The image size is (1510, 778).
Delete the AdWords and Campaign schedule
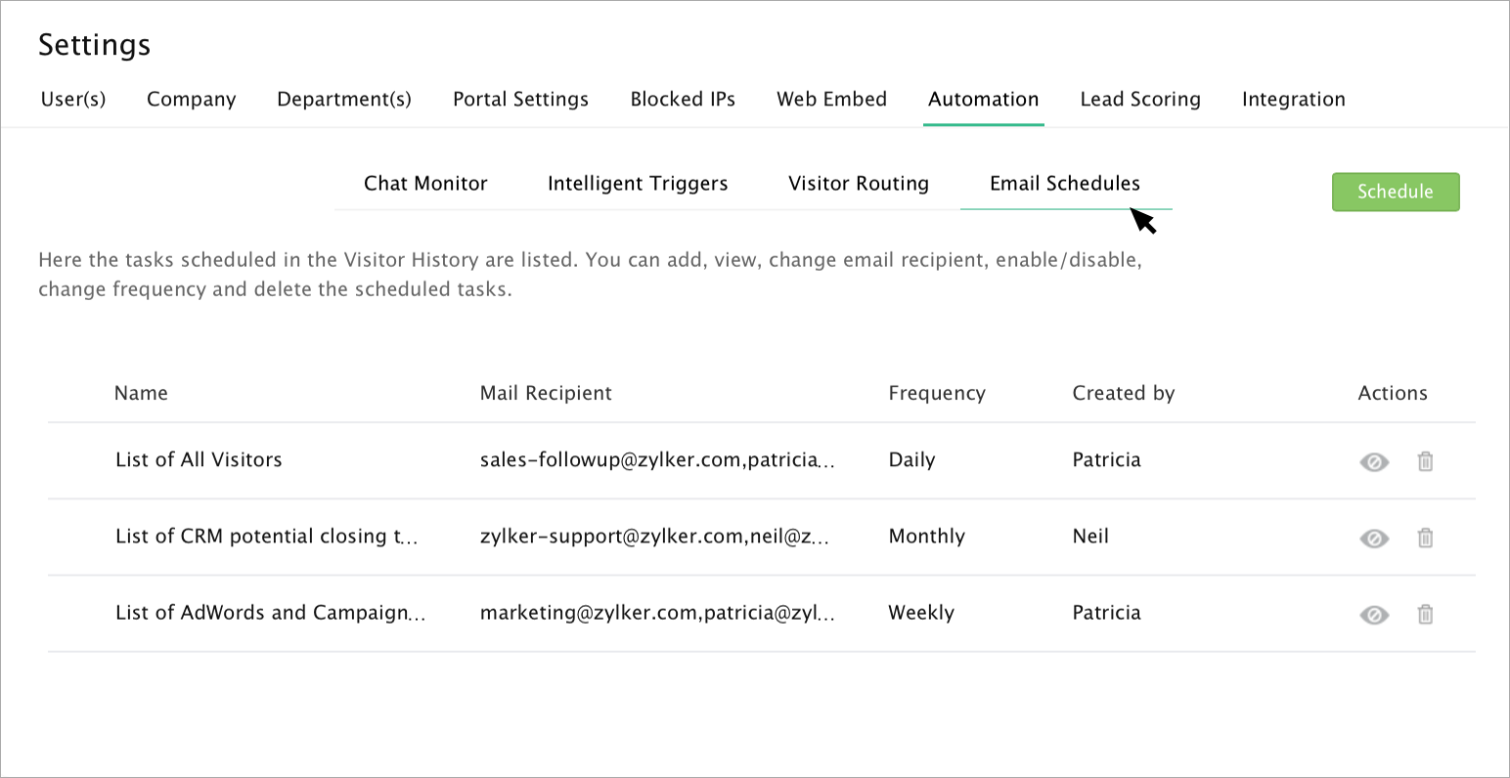[x=1425, y=614]
